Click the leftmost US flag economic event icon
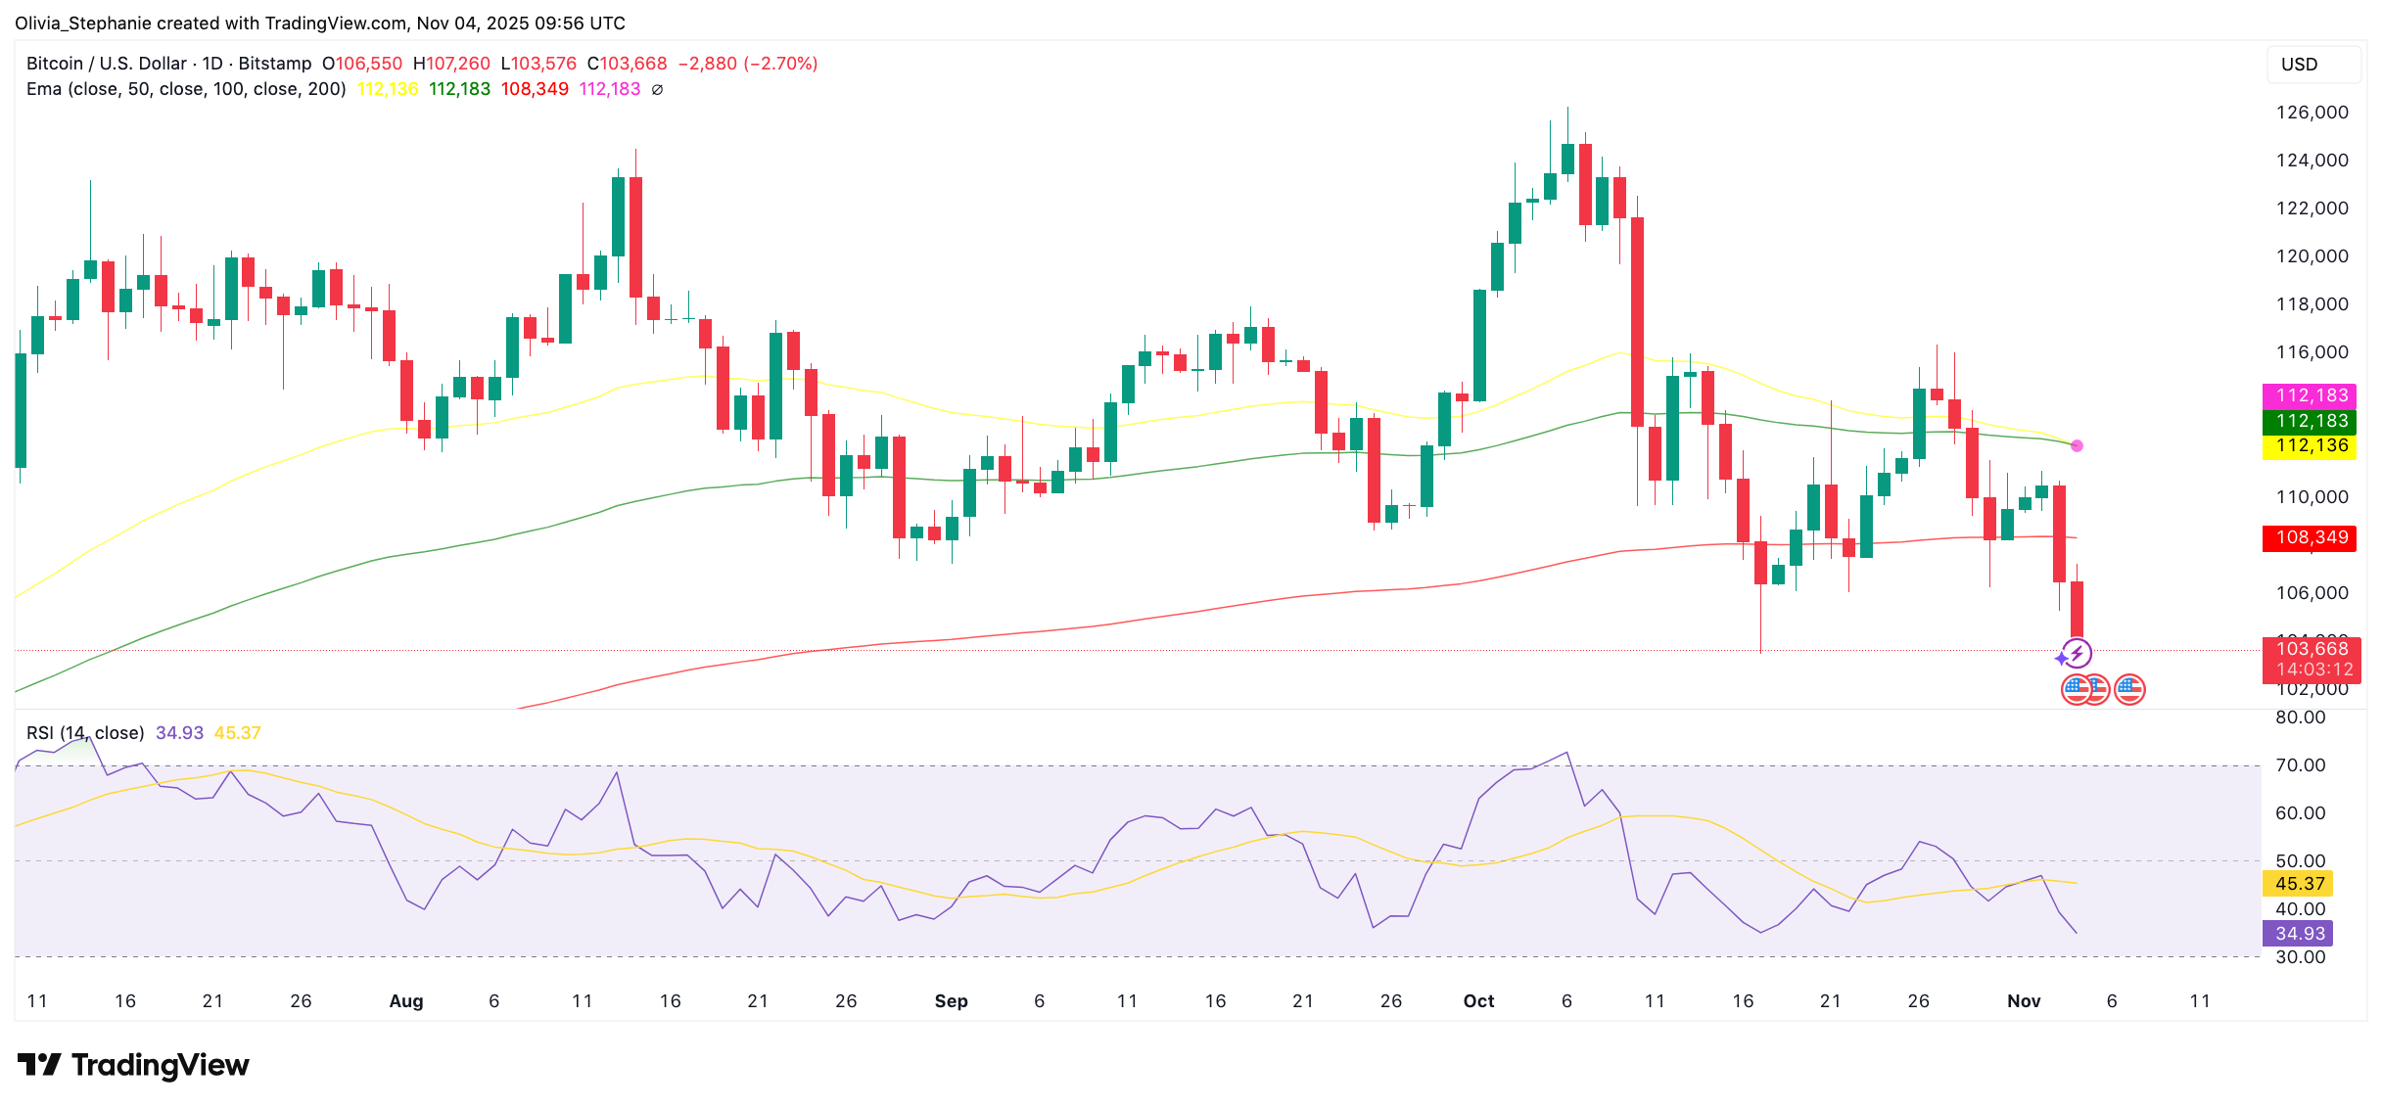Screen dimensions: 2382x1109 (x=2076, y=690)
